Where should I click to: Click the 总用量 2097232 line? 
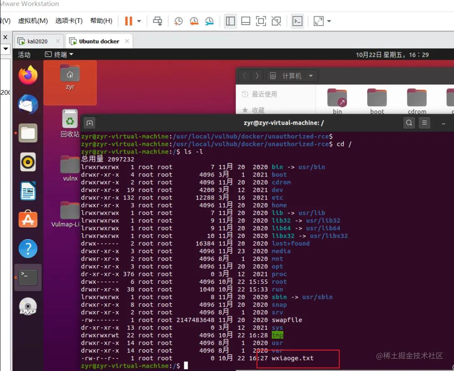[108, 159]
